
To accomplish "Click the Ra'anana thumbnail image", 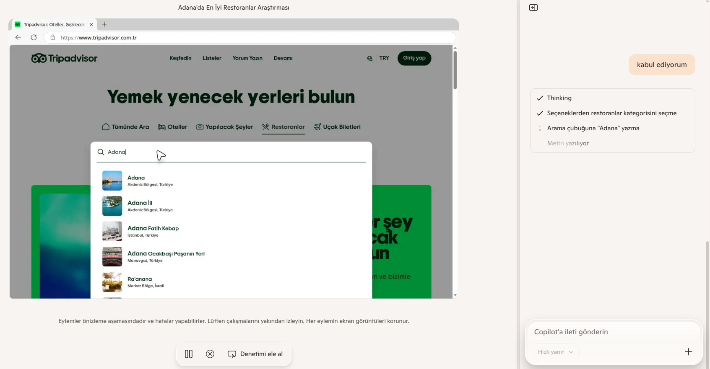I will [x=112, y=282].
